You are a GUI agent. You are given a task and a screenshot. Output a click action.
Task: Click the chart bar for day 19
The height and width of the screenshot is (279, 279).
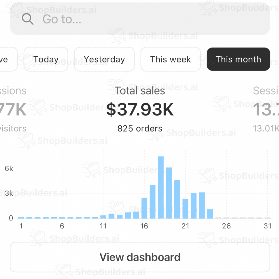click(169, 193)
